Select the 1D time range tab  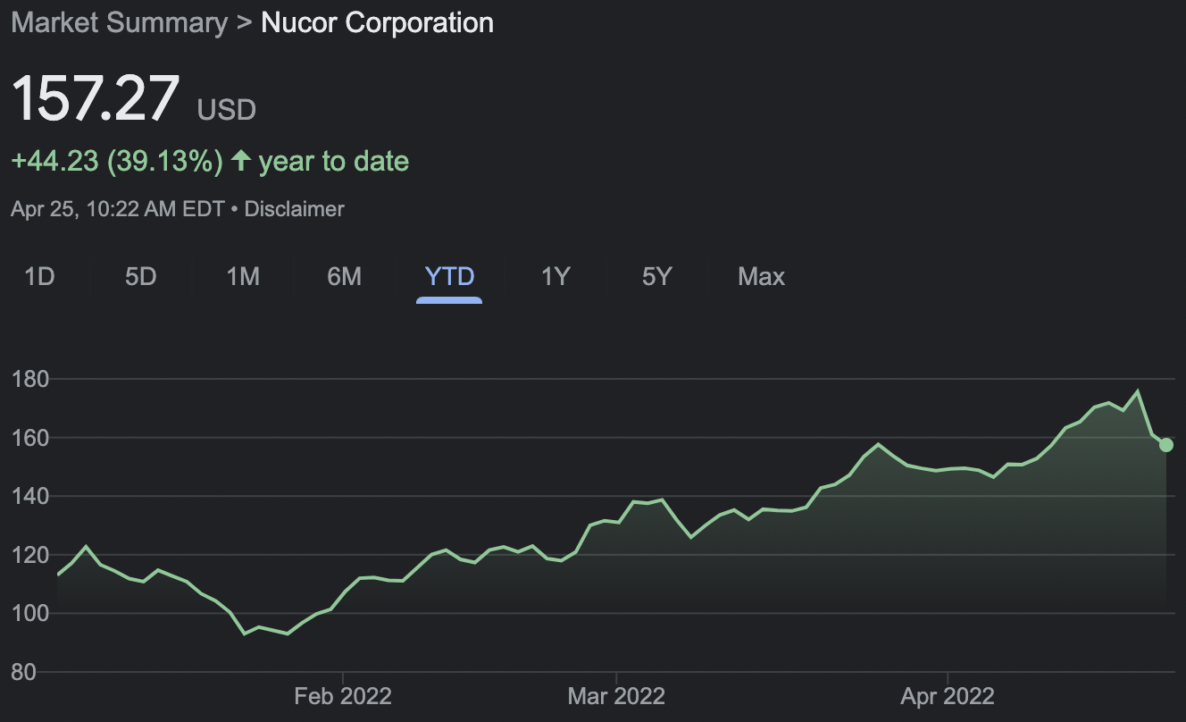40,277
